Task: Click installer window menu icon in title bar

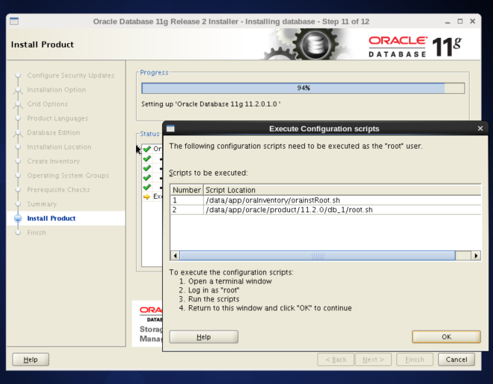Action: pos(14,21)
